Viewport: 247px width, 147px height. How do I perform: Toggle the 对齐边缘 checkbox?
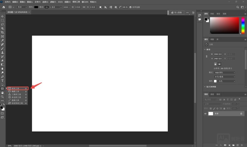coord(131,7)
